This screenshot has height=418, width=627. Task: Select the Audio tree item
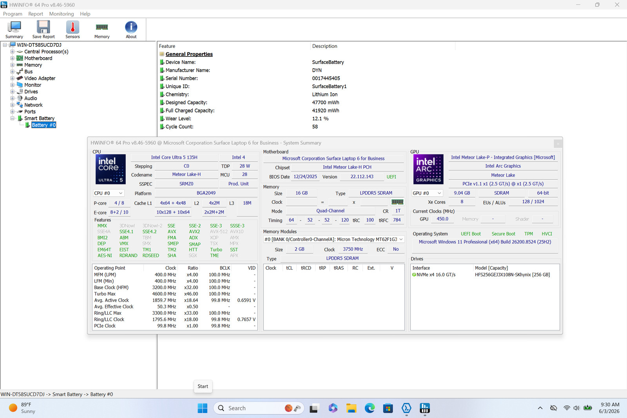pyautogui.click(x=31, y=98)
